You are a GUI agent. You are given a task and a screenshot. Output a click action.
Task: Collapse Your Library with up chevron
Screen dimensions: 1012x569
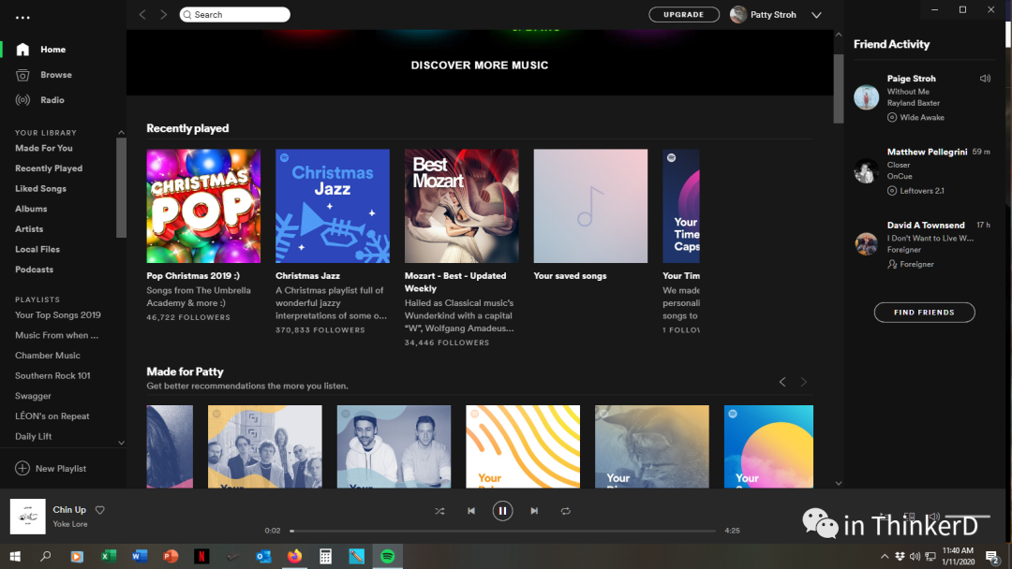tap(121, 132)
